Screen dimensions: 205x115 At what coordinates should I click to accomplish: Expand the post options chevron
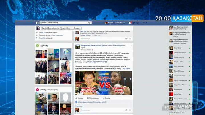click(131, 45)
